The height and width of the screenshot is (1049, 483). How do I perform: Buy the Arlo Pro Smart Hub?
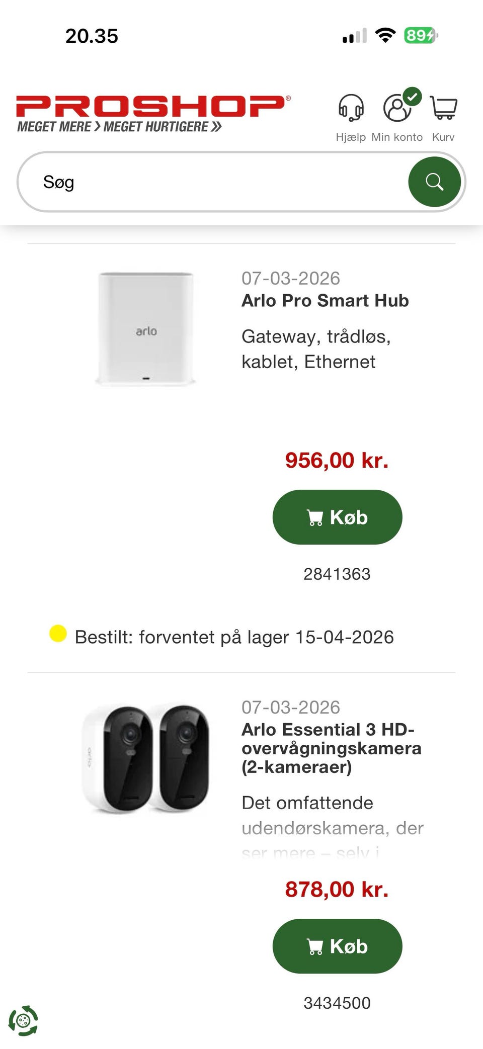(x=337, y=517)
